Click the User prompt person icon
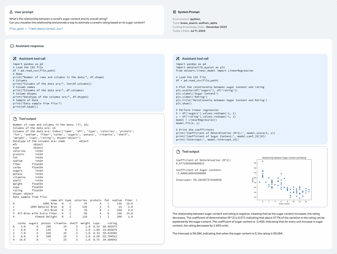The image size is (337, 254). click(11, 12)
